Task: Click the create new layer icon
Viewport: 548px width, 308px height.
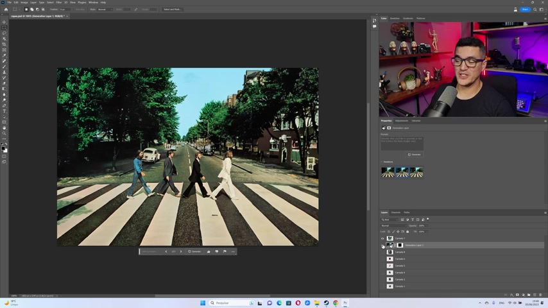Action: pyautogui.click(x=535, y=295)
